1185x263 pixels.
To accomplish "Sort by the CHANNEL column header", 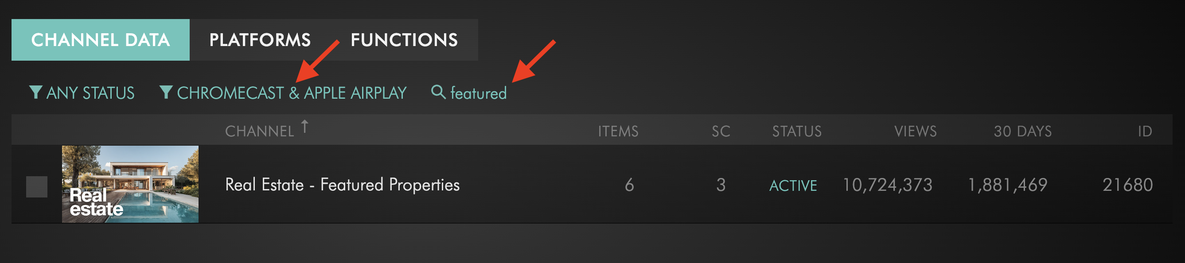I will pos(259,131).
